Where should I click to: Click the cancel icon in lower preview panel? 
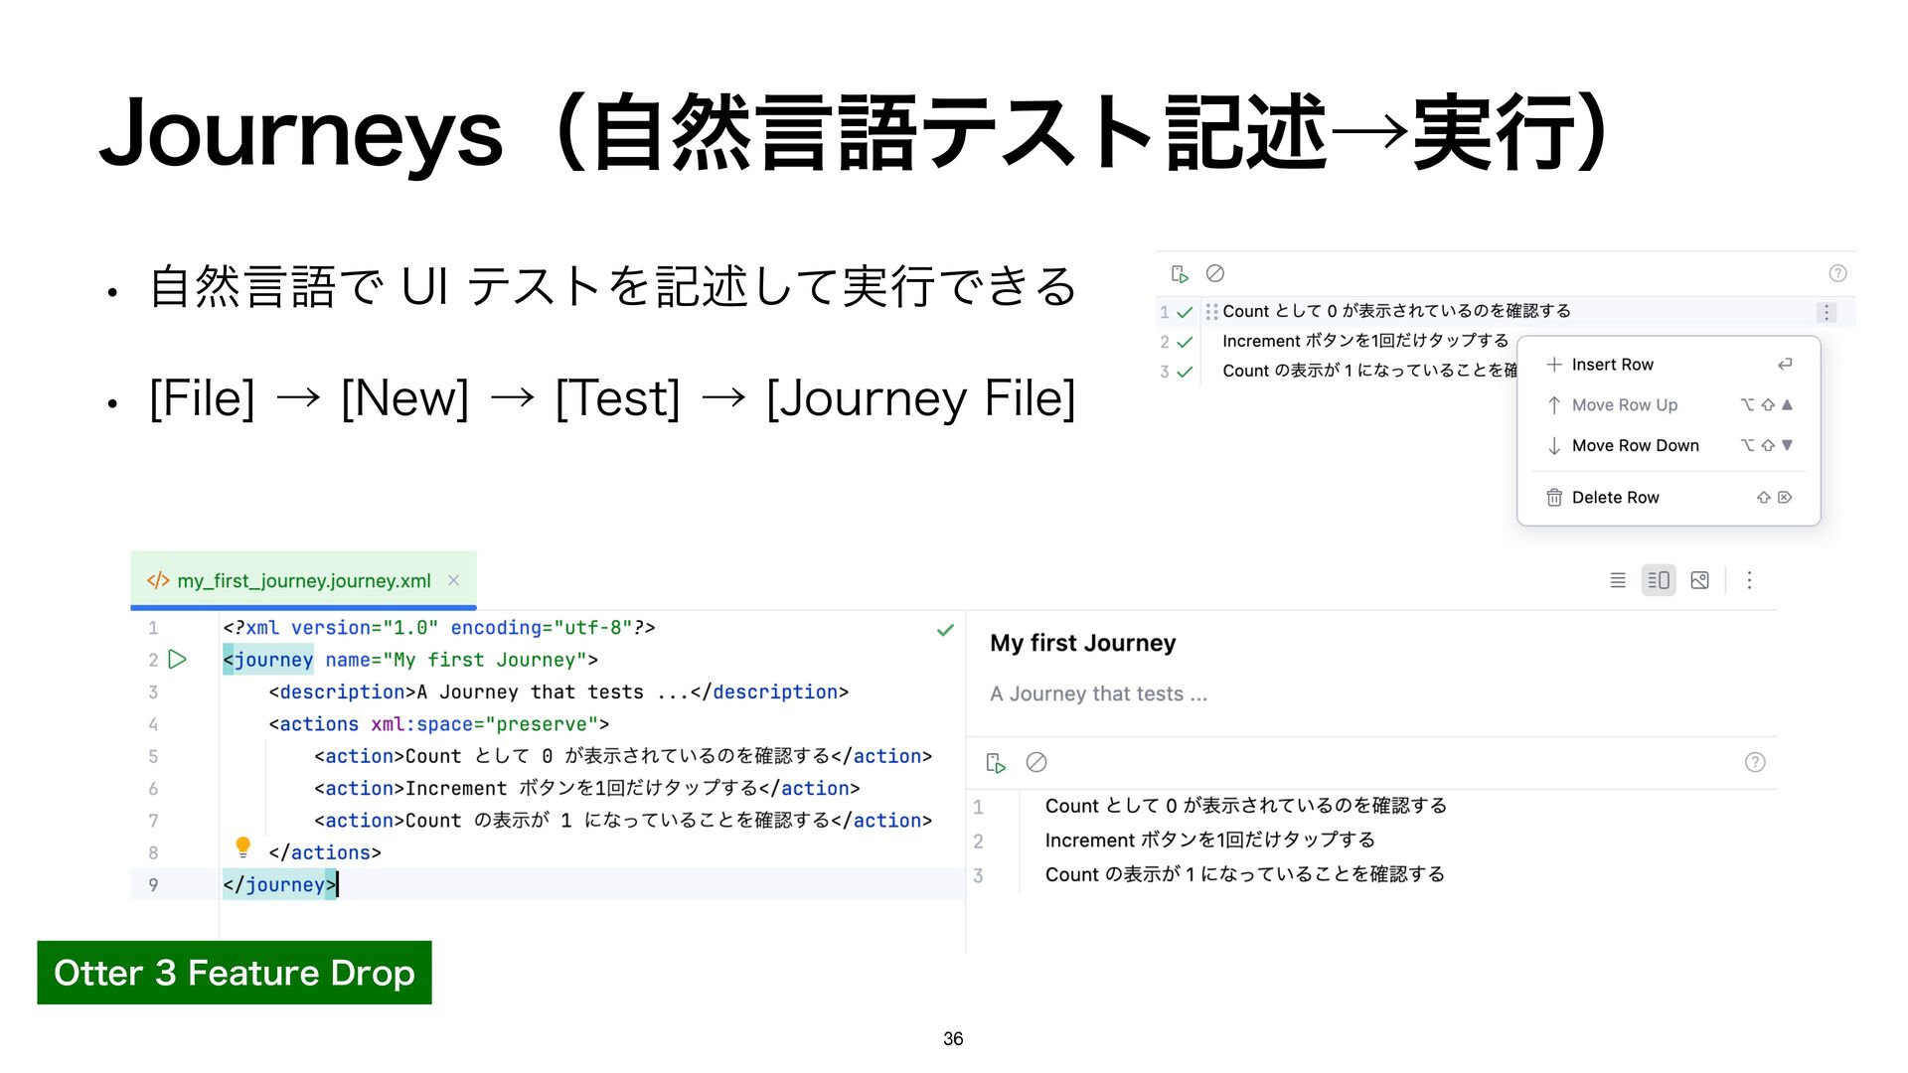1036,762
